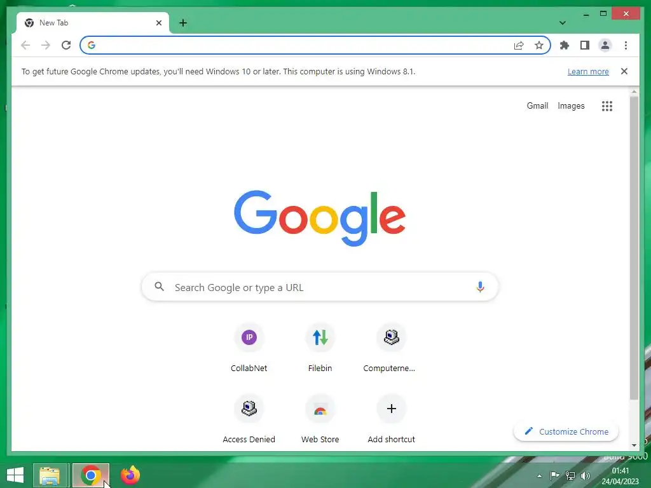Toggle the side panel icon

click(585, 45)
